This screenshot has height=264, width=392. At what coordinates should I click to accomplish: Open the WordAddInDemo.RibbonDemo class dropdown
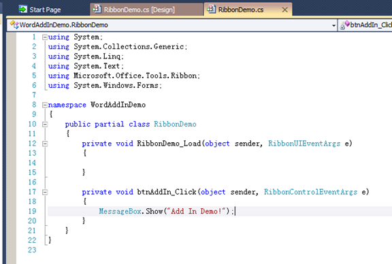[172, 25]
